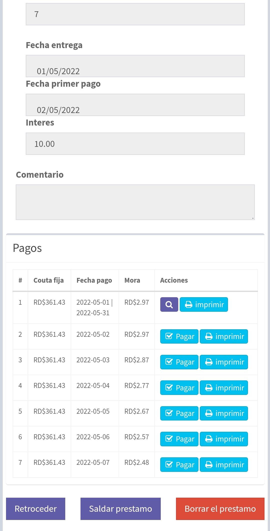
Task: Click Saldar prestamo to settle loan
Action: tap(120, 509)
